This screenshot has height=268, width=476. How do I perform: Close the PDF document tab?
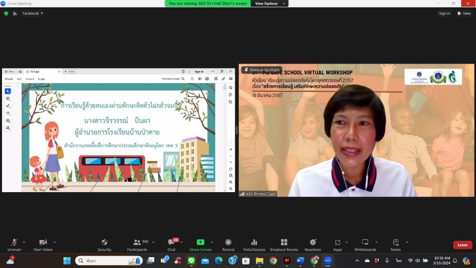pos(59,71)
